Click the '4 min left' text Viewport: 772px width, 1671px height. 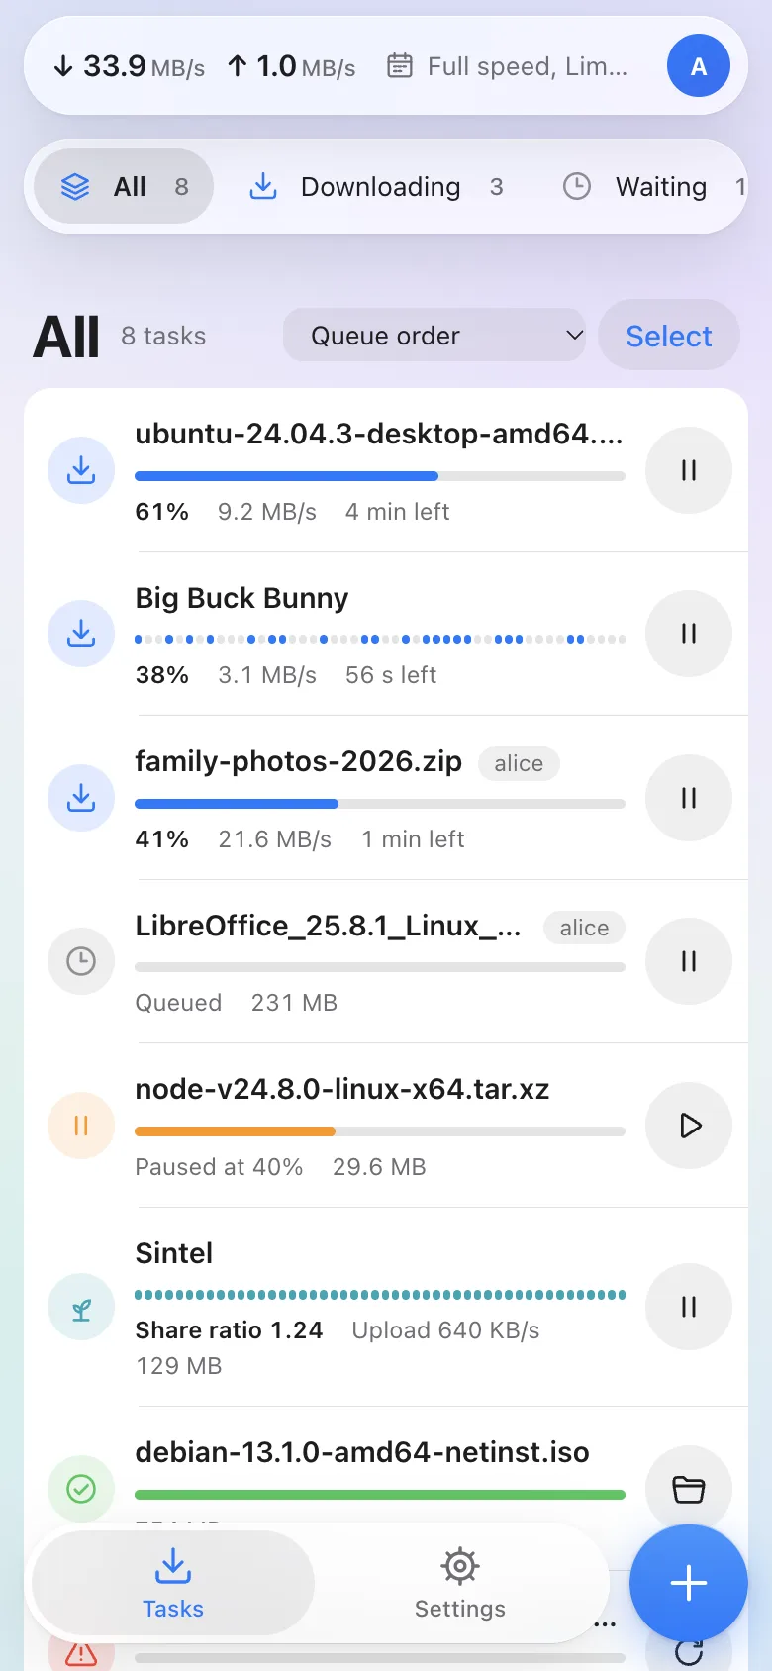397,512
